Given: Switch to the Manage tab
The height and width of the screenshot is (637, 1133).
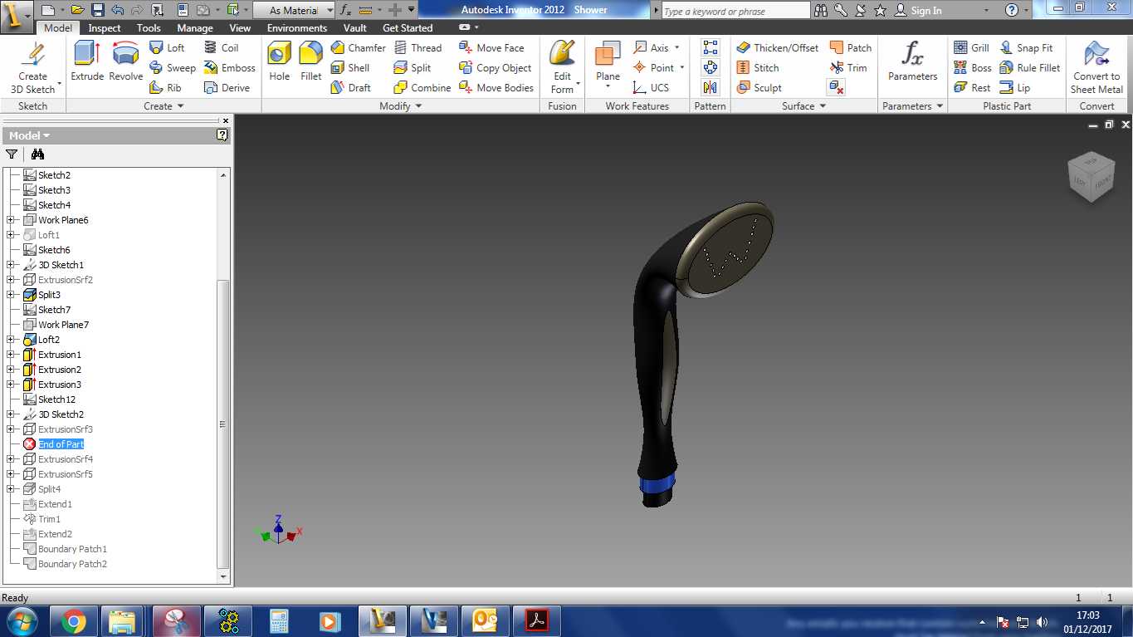Looking at the screenshot, I should [x=195, y=27].
